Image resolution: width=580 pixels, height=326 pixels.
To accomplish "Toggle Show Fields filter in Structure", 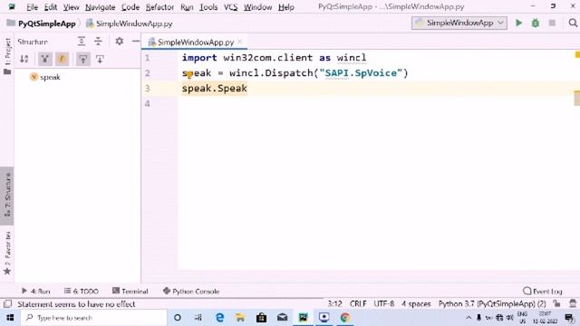I will click(62, 59).
